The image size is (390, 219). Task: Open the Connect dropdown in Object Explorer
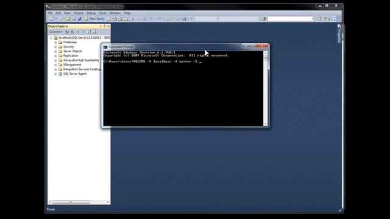[x=55, y=32]
